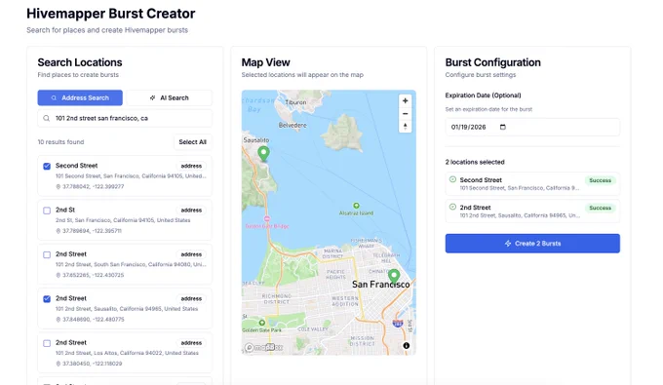
Task: Click the address tag on Second Street result
Action: point(191,166)
